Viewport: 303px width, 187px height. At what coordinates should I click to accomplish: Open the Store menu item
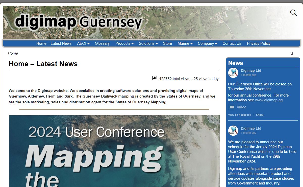pyautogui.click(x=167, y=43)
